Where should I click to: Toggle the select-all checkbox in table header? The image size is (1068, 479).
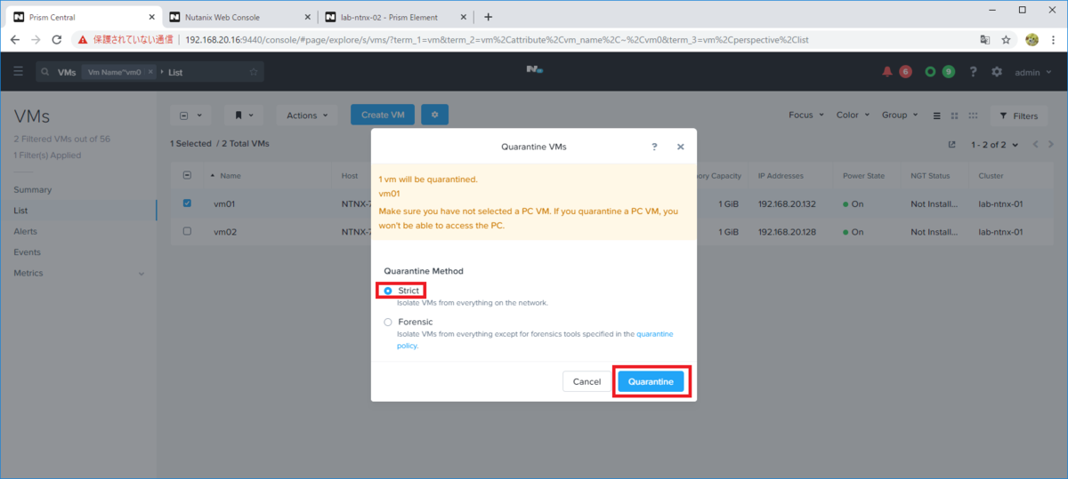click(187, 176)
